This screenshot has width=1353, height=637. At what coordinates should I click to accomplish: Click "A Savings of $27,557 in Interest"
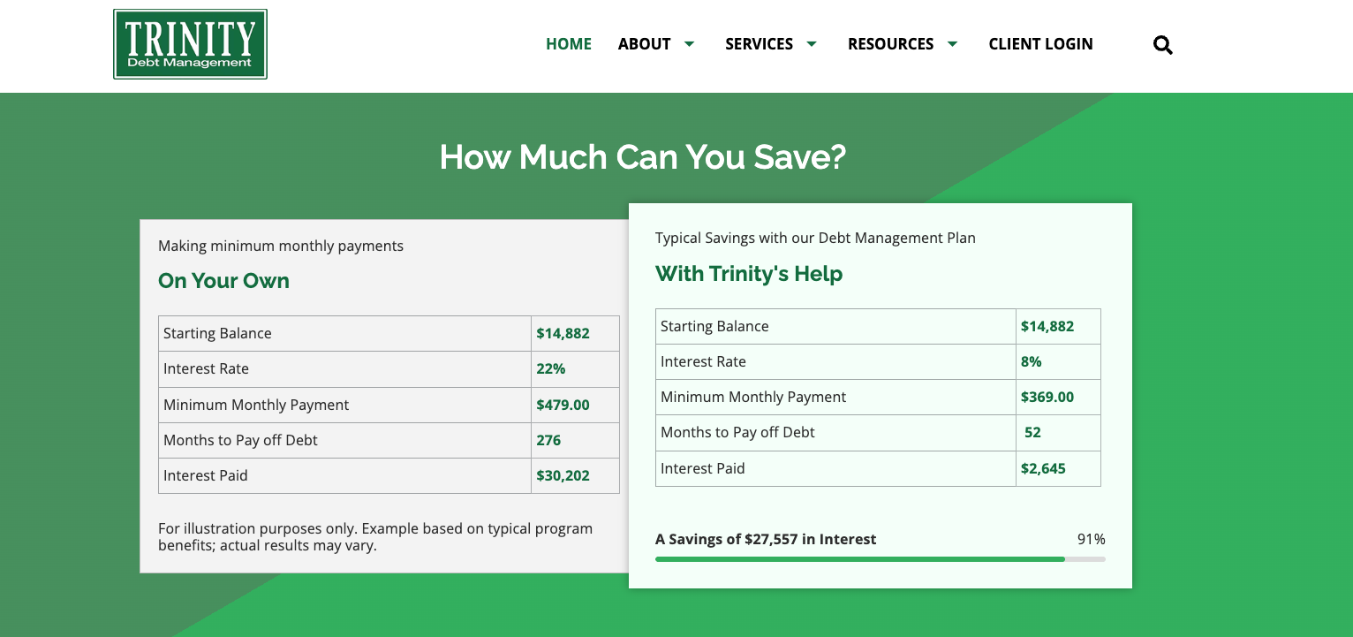click(766, 539)
